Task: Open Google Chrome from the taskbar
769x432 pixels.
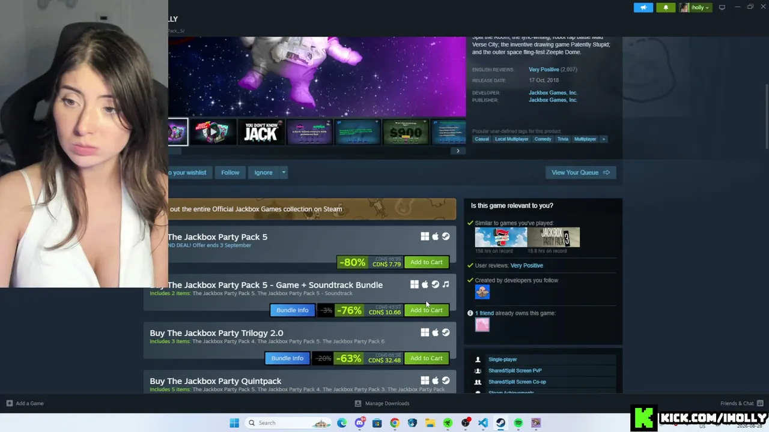Action: click(x=395, y=423)
